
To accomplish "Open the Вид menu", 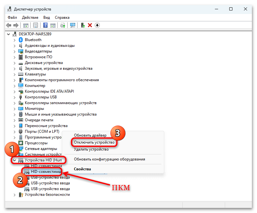I will tap(46, 18).
